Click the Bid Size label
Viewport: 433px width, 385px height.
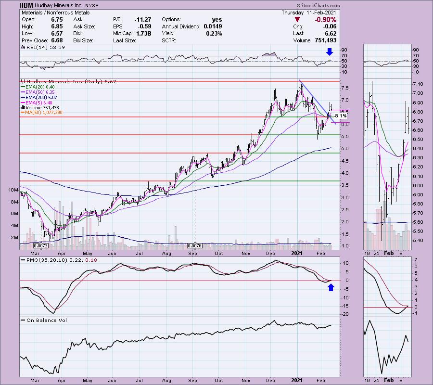pos(83,40)
